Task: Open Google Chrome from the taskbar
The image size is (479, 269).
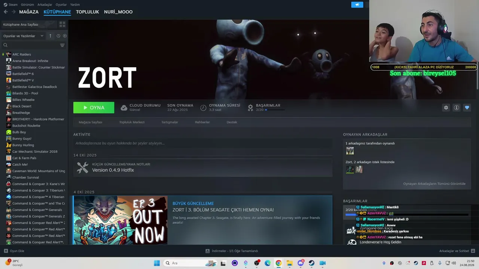Action: point(278,263)
